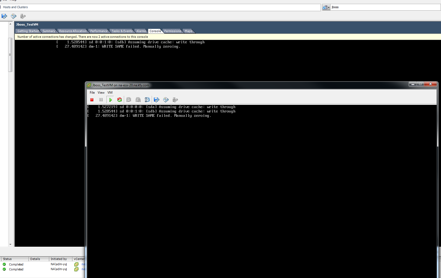Switch to the Summary tab
This screenshot has width=441, height=278.
[49, 31]
